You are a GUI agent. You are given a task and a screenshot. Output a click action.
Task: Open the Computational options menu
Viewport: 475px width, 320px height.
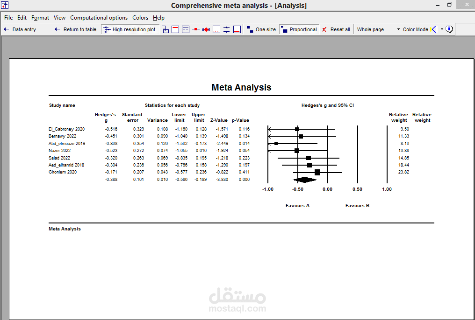pyautogui.click(x=99, y=18)
